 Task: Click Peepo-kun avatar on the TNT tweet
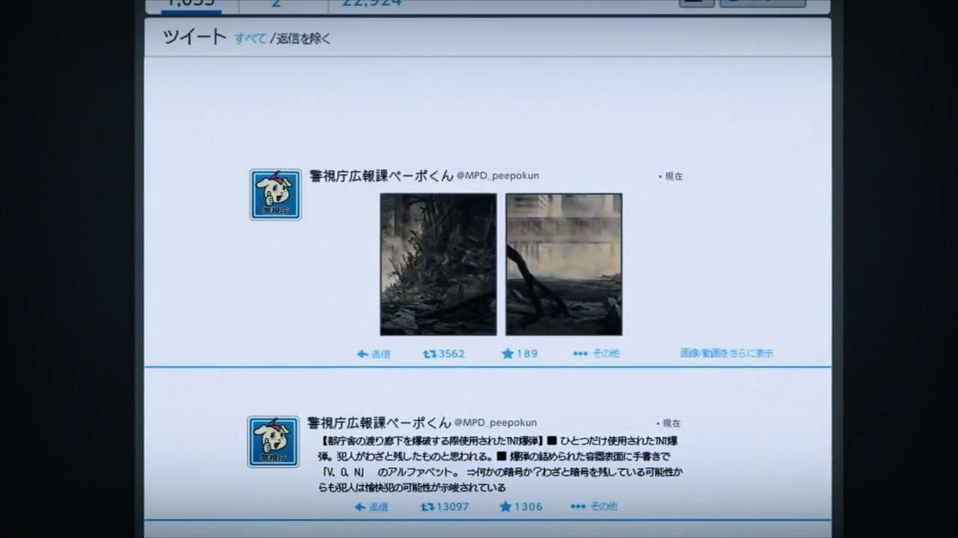273,442
